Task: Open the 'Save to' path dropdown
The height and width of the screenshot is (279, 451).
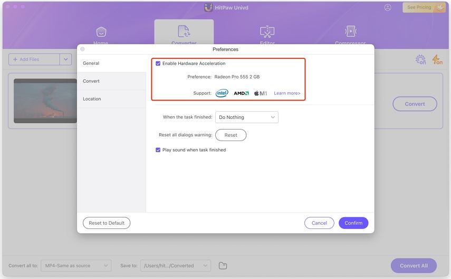Action: tap(176, 266)
